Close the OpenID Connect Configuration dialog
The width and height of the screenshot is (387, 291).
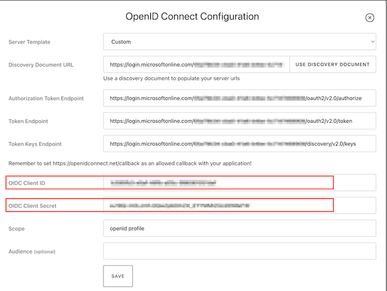370,18
